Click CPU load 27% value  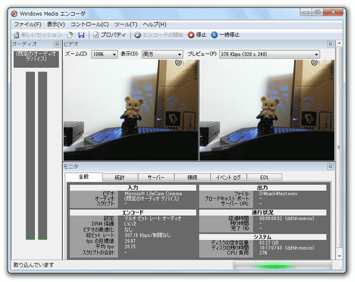[x=263, y=253]
